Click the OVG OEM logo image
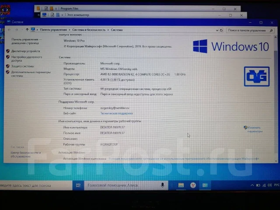This screenshot has width=280, height=210. pos(257,77)
